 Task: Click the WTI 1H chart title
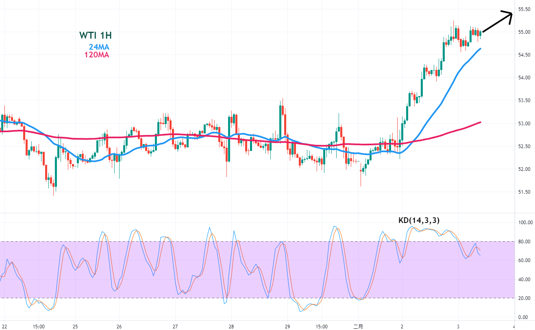click(95, 35)
